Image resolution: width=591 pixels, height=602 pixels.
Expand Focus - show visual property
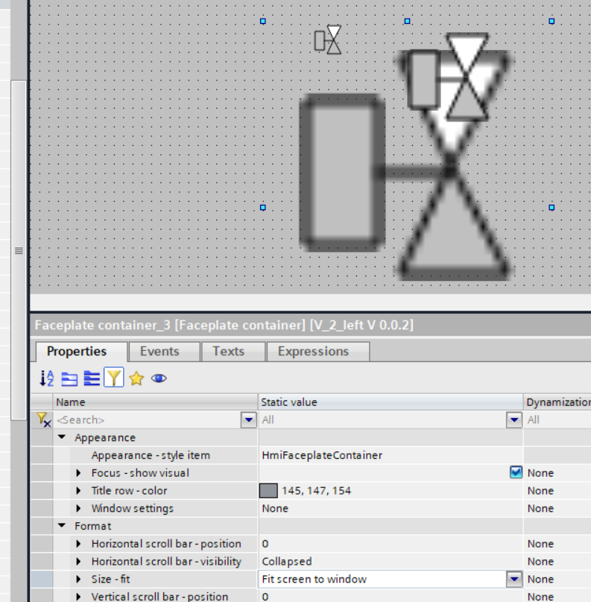click(78, 472)
